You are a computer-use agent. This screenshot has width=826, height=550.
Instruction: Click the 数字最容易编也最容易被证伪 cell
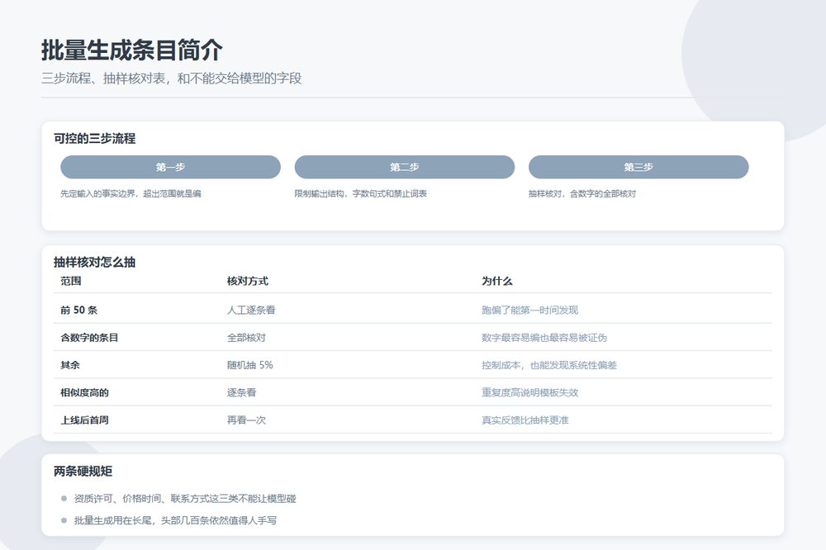pyautogui.click(x=544, y=338)
